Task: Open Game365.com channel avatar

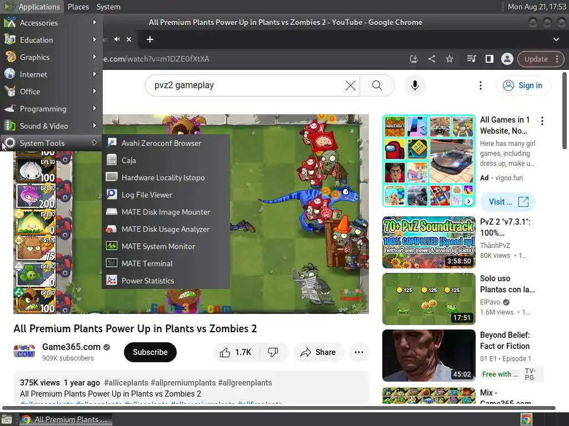Action: tap(24, 352)
